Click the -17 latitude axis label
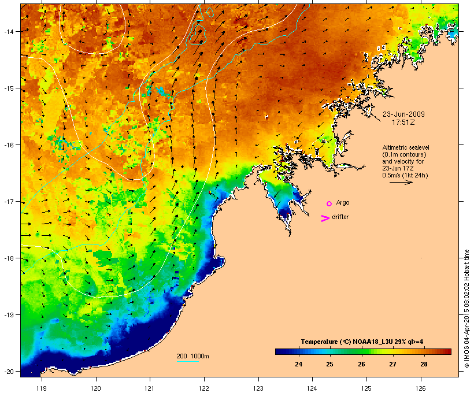The image size is (474, 393). 8,202
